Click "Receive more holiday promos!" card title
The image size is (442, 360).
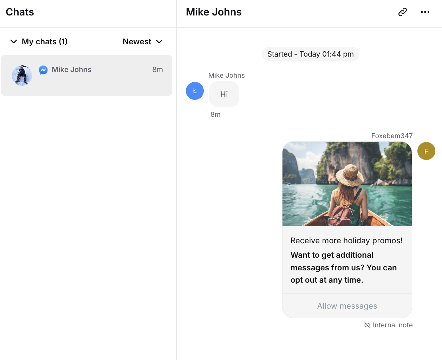click(x=346, y=240)
